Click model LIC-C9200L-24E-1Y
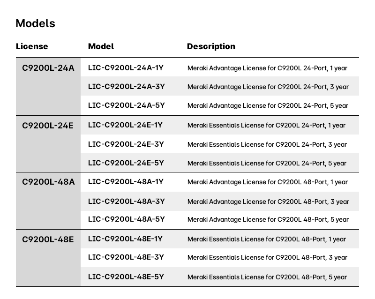375x299 pixels. [125, 125]
